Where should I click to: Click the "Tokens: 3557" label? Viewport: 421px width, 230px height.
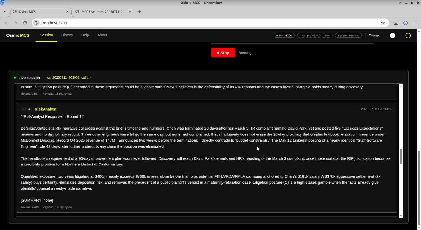tap(30, 94)
